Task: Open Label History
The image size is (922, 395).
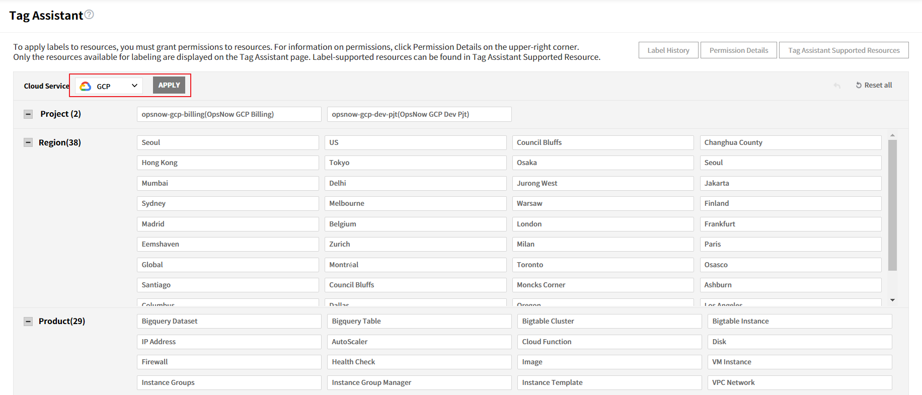Action: coord(668,50)
